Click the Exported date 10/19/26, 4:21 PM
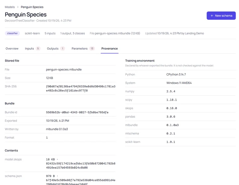This screenshot has width=239, height=185. point(57,121)
